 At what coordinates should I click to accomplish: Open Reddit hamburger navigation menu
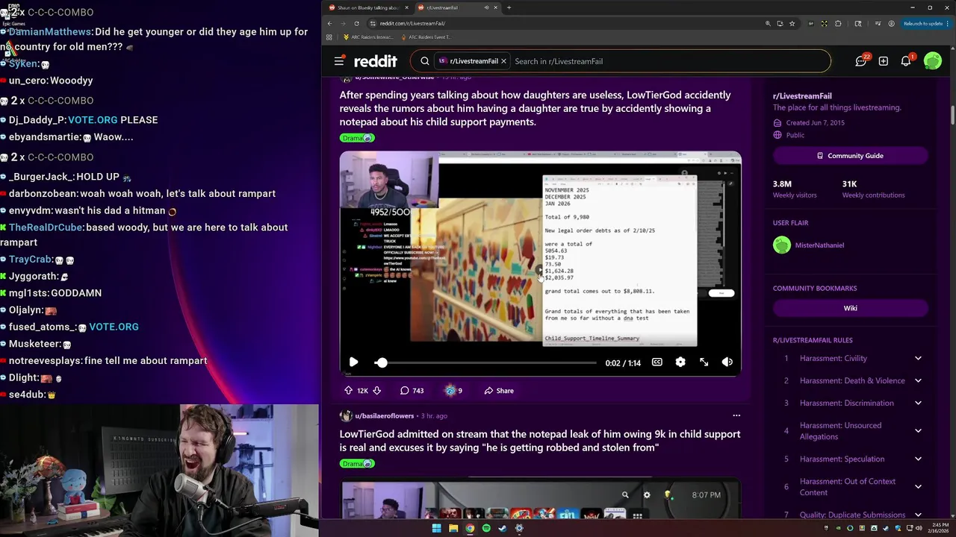(339, 61)
